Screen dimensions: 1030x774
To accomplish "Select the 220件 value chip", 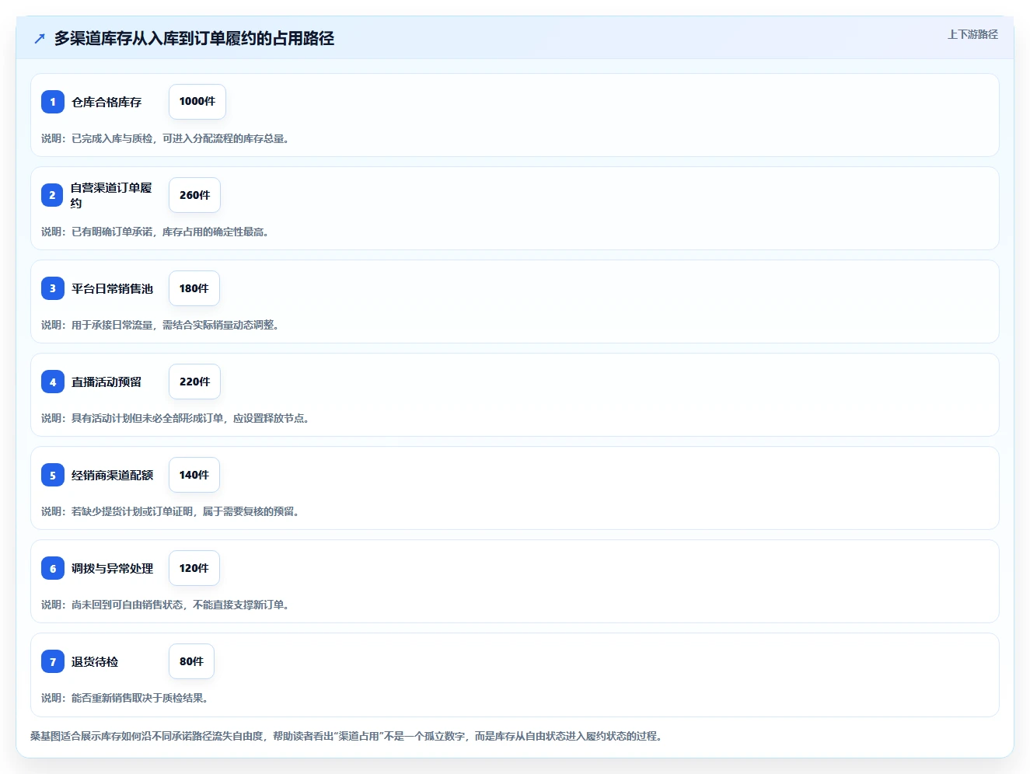I will pyautogui.click(x=194, y=382).
